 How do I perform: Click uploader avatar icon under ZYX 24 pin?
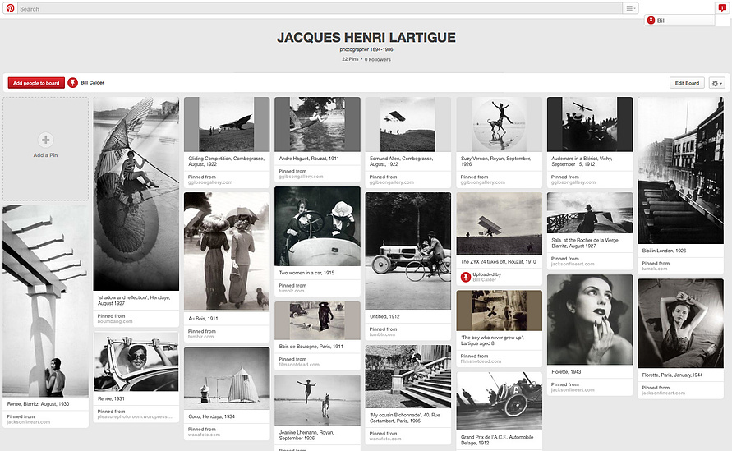(x=466, y=278)
